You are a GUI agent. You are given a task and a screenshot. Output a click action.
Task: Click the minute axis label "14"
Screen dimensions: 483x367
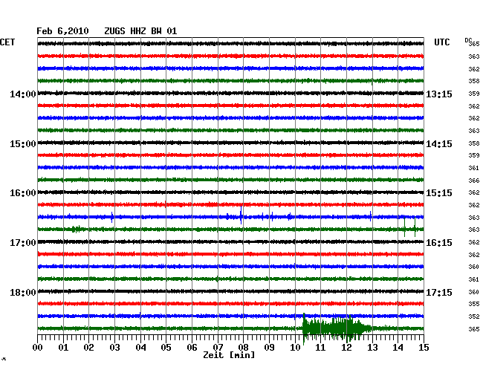pyautogui.click(x=398, y=347)
